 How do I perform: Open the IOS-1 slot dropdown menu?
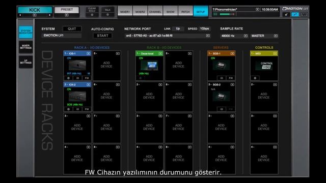88,53
